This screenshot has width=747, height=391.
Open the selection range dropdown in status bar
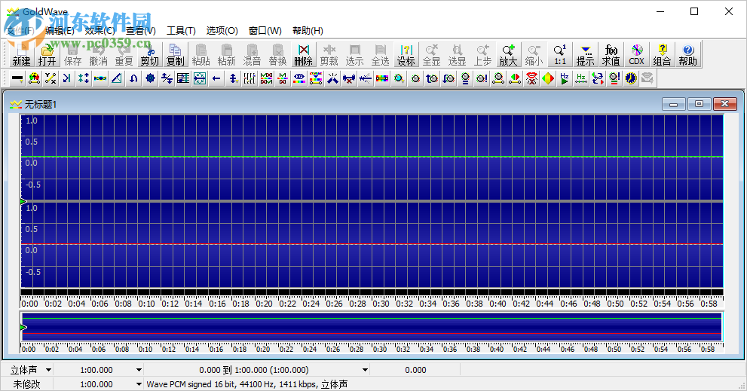click(x=366, y=370)
